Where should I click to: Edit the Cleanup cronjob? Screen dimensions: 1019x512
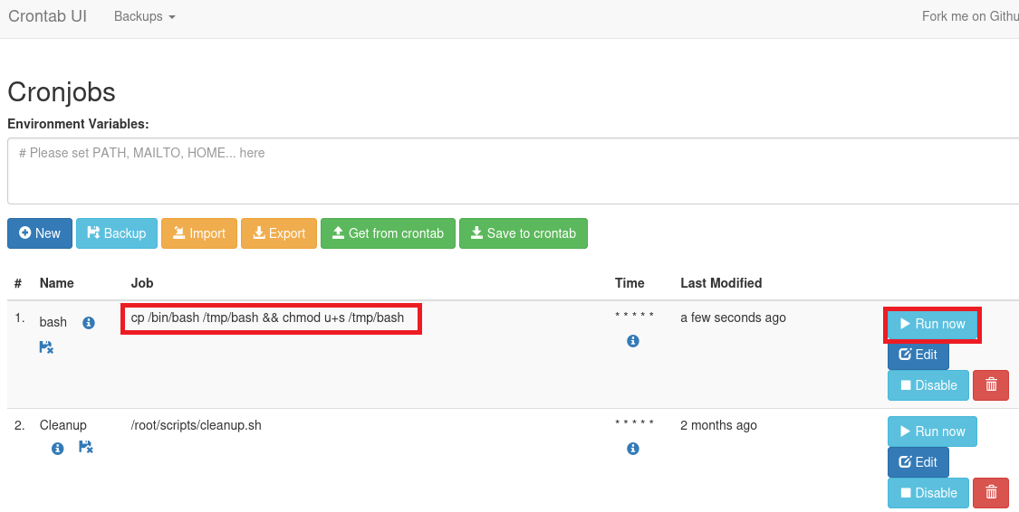918,462
